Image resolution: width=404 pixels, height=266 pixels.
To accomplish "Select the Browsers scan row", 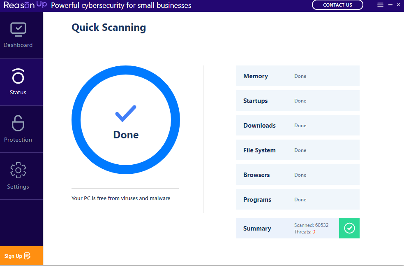I will pos(298,175).
